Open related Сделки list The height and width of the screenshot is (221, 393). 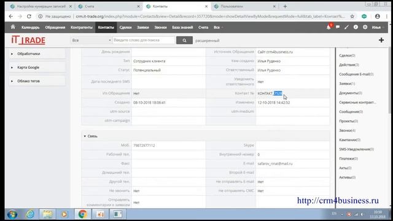(347, 55)
